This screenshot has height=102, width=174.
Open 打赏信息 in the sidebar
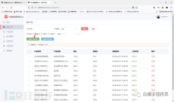[10, 46]
